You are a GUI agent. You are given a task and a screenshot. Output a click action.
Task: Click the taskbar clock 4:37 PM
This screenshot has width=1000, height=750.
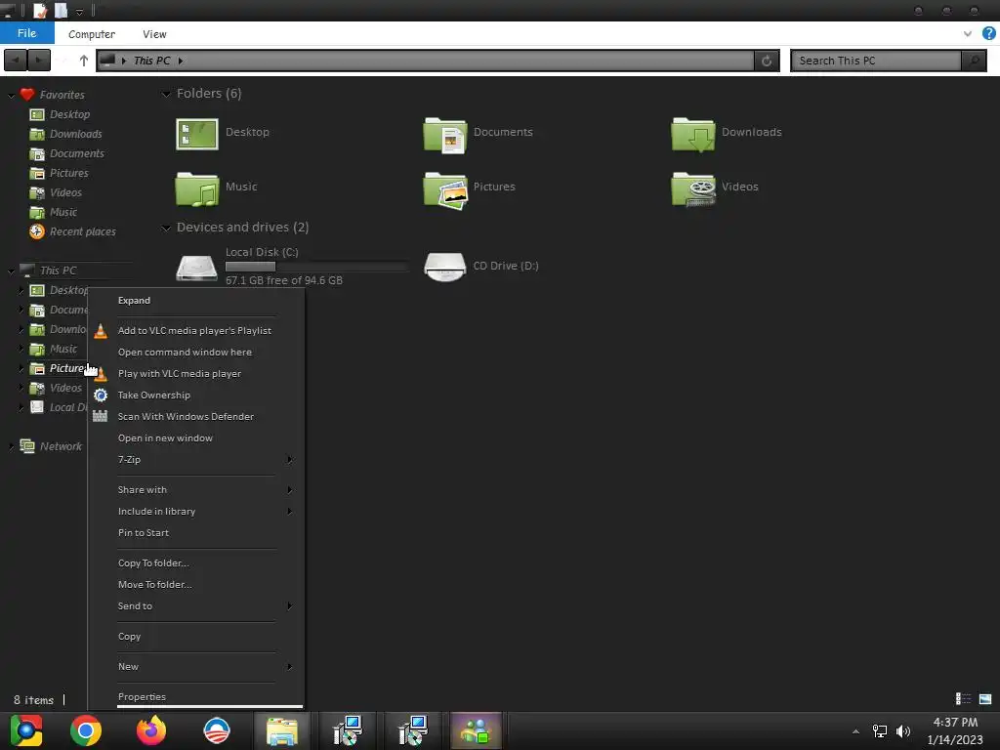point(955,723)
